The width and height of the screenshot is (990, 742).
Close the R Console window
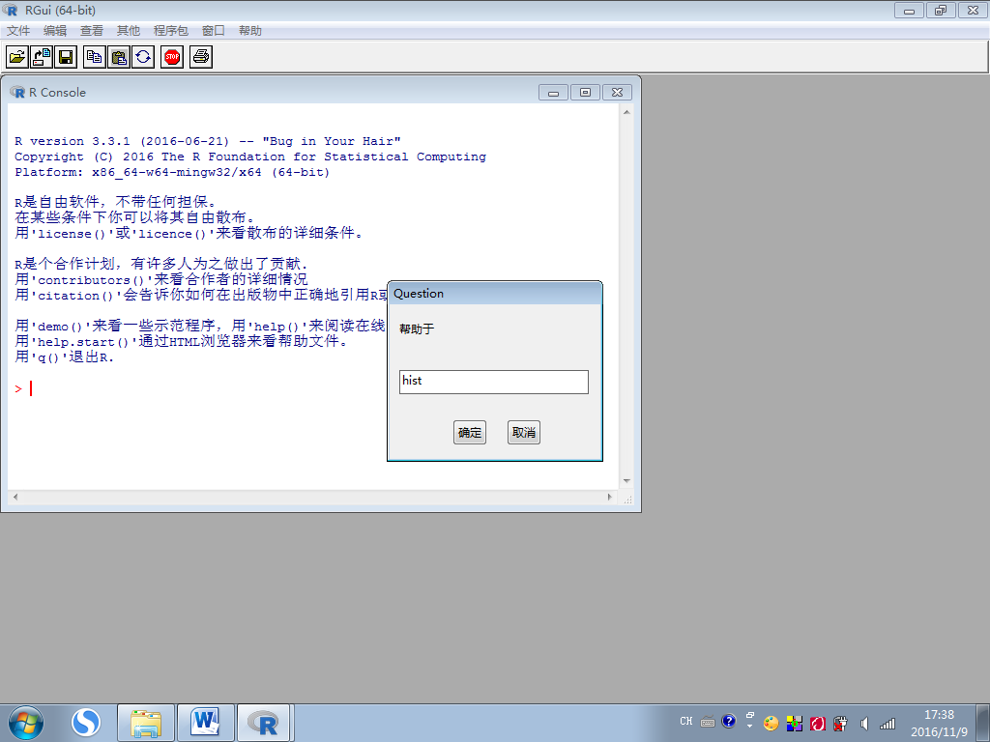(618, 92)
